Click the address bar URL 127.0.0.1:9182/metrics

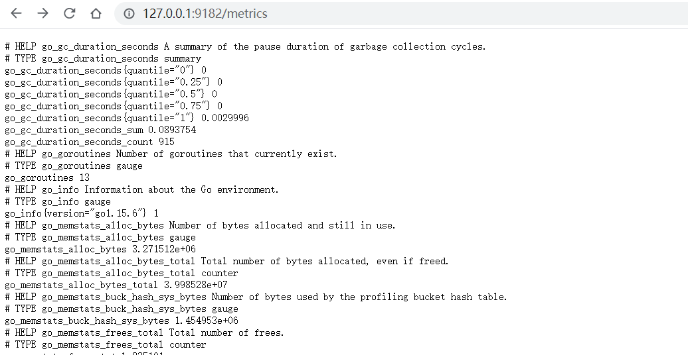tap(205, 13)
